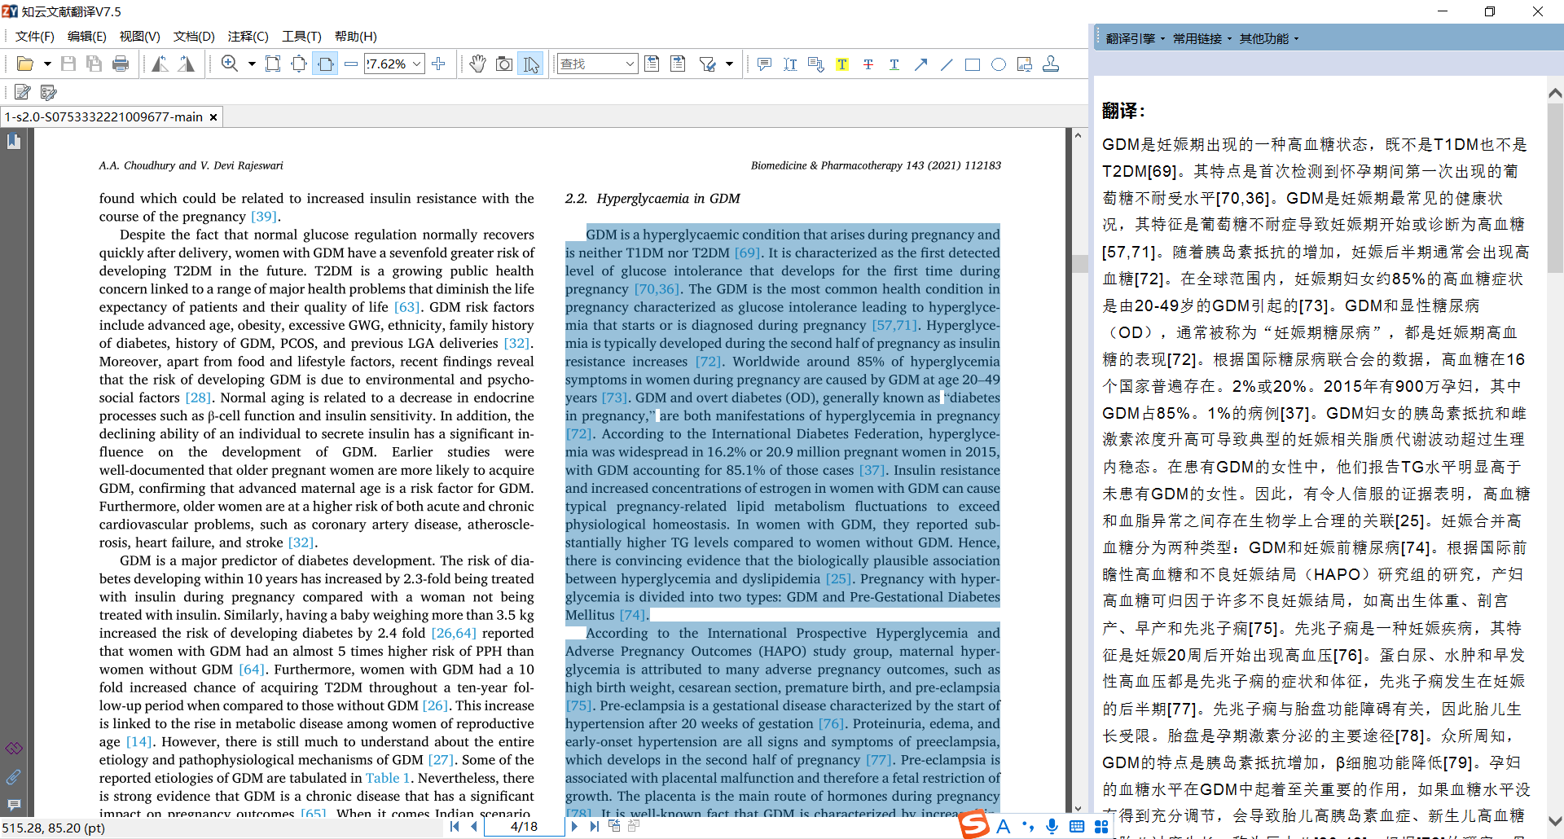Screen dimensions: 1564x839
Task: Toggle the text Select tool
Action: click(x=531, y=64)
